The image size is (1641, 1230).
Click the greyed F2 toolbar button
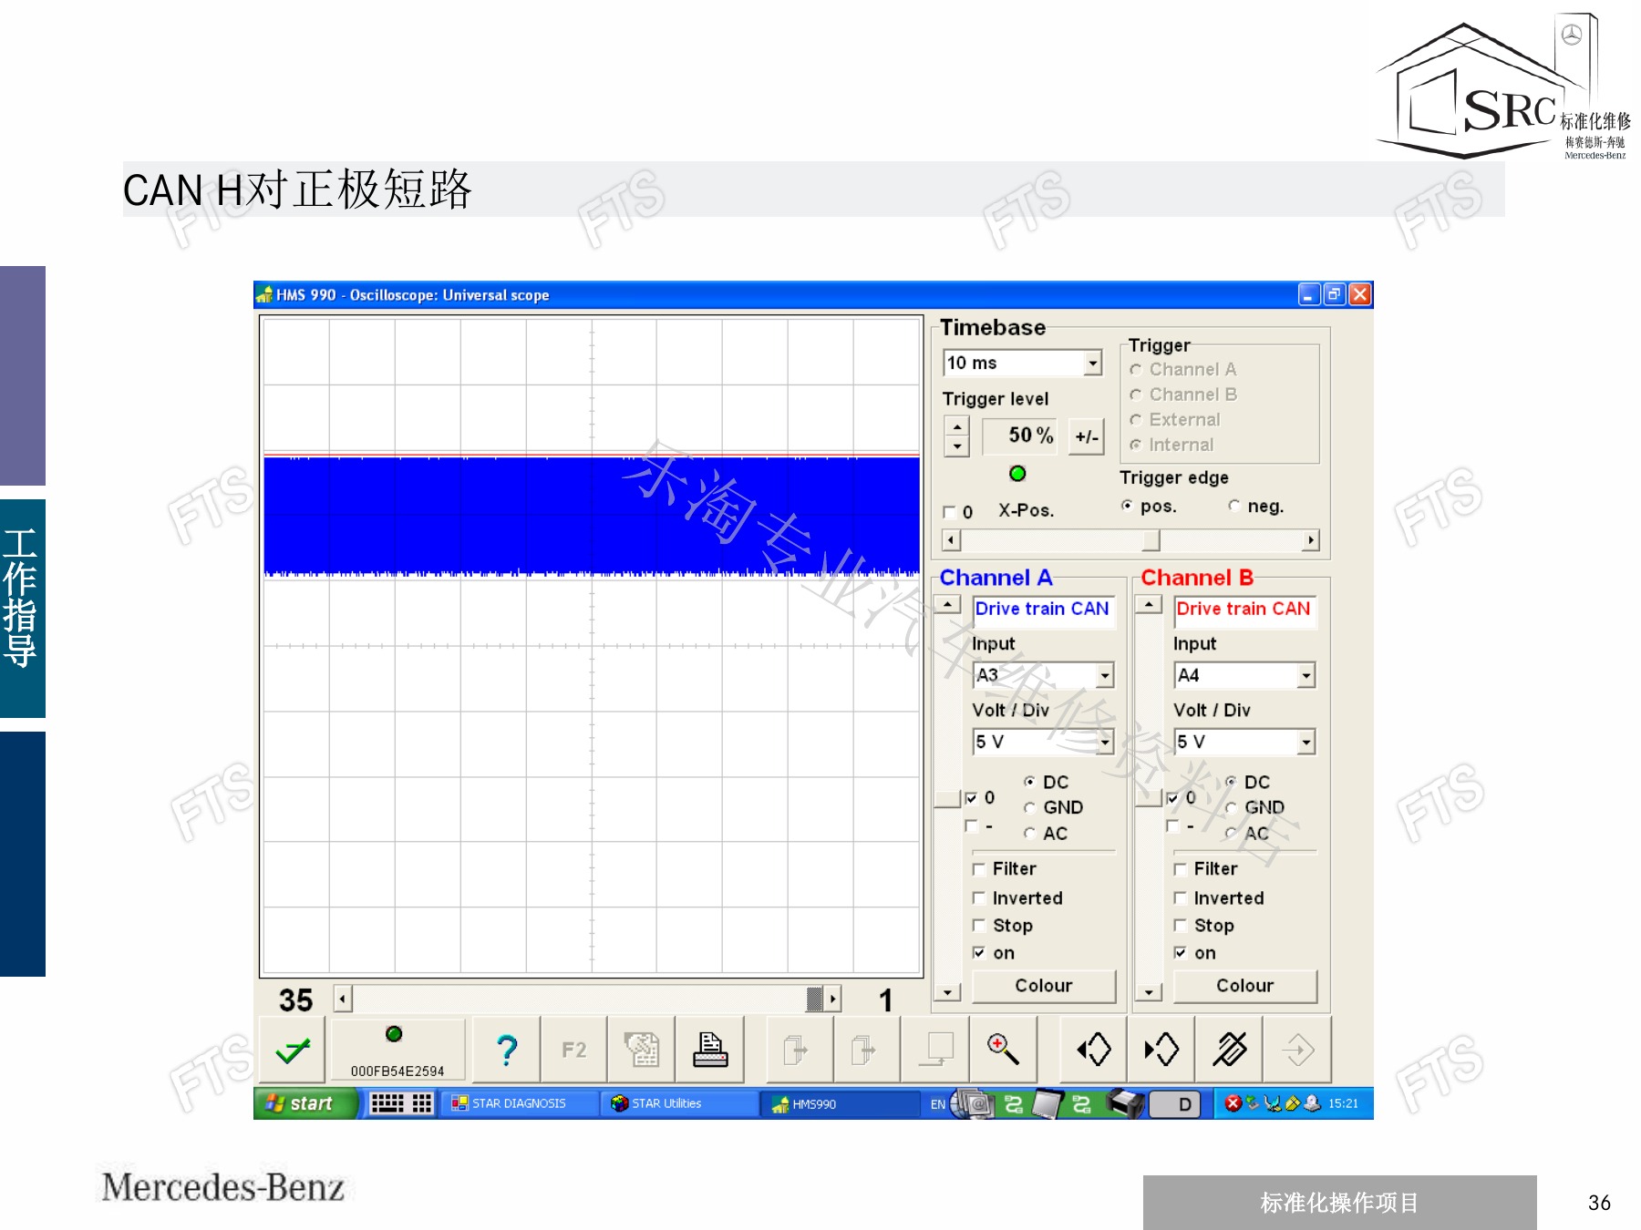pos(574,1051)
